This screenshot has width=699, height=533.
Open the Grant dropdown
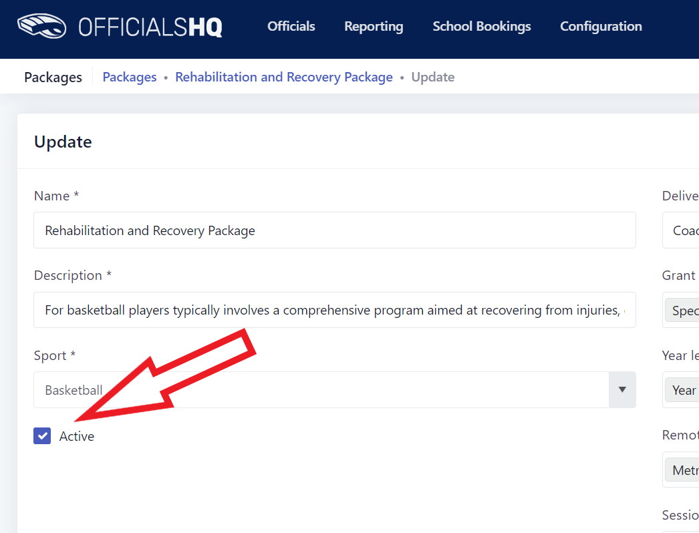[685, 309]
